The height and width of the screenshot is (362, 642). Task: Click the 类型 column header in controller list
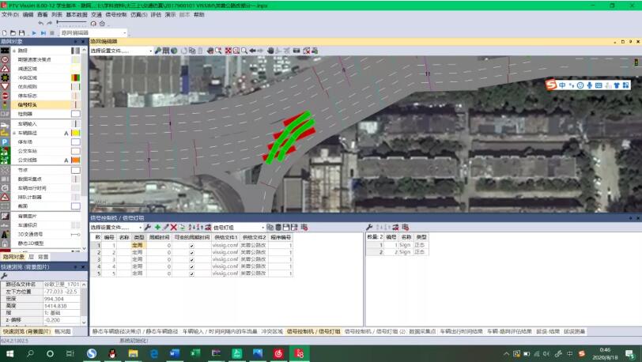tap(139, 237)
